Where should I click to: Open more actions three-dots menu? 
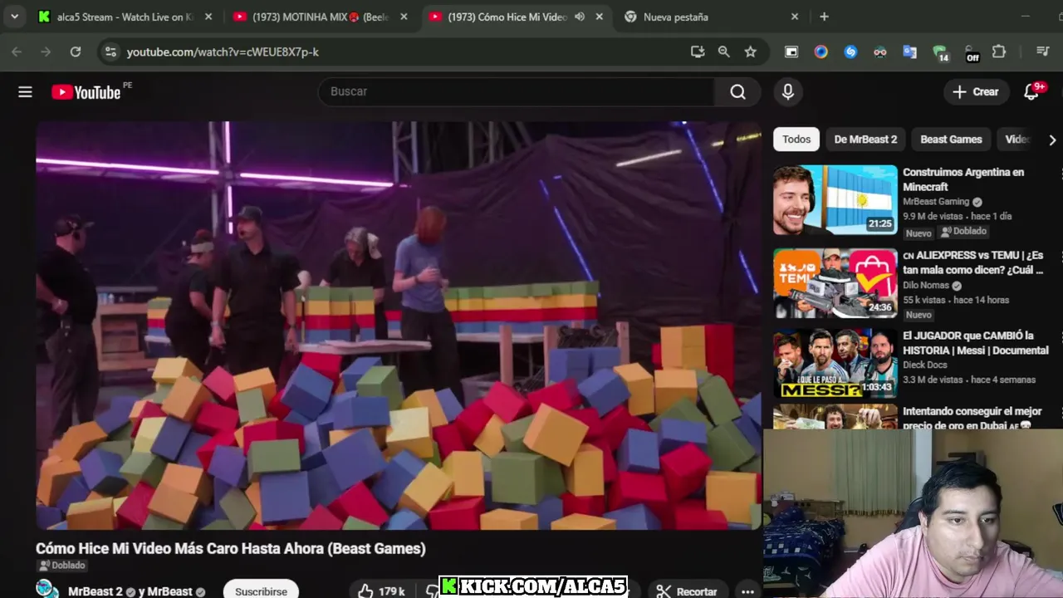[x=747, y=591]
